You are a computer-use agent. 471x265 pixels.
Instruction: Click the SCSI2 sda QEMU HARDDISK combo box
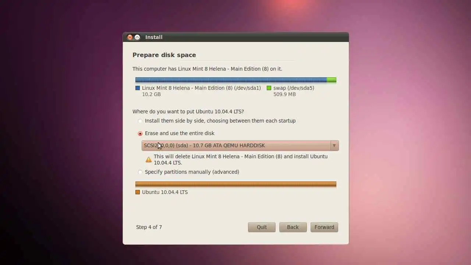point(240,145)
